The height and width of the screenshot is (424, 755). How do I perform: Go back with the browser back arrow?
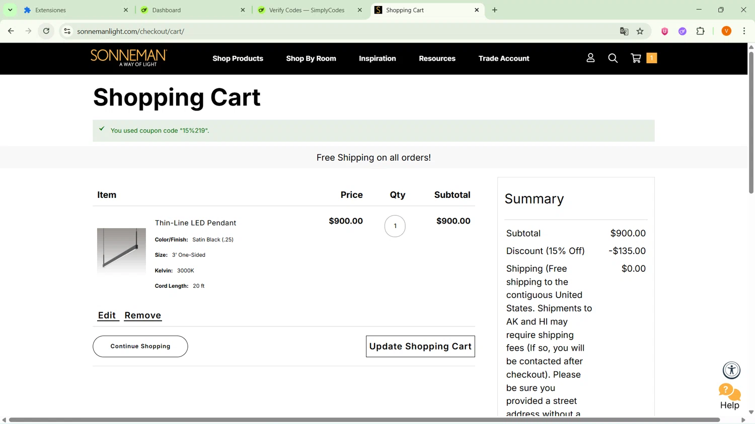pyautogui.click(x=11, y=31)
